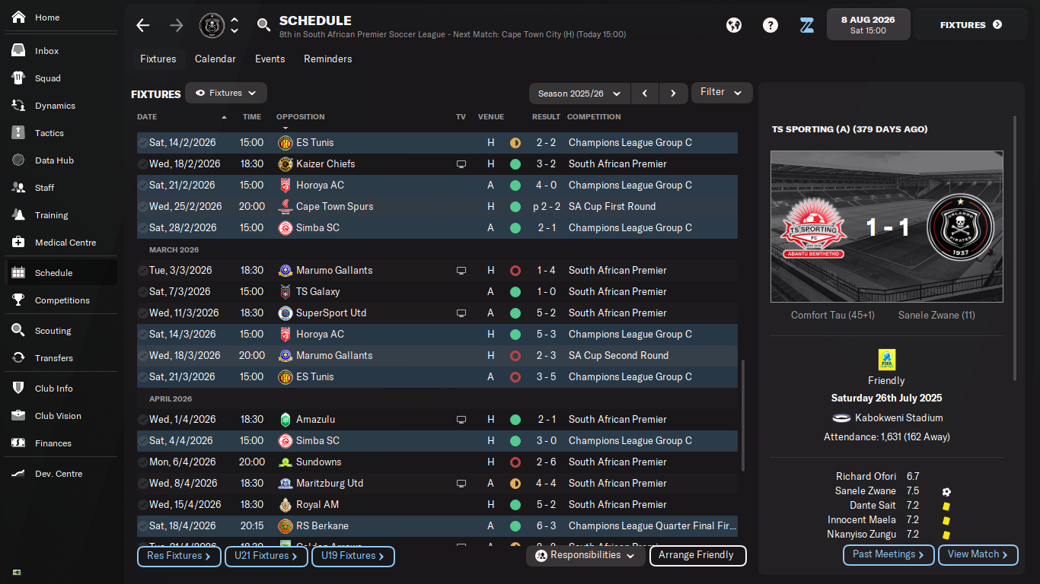Image resolution: width=1040 pixels, height=584 pixels.
Task: Switch to the Reminders tab
Action: click(328, 59)
